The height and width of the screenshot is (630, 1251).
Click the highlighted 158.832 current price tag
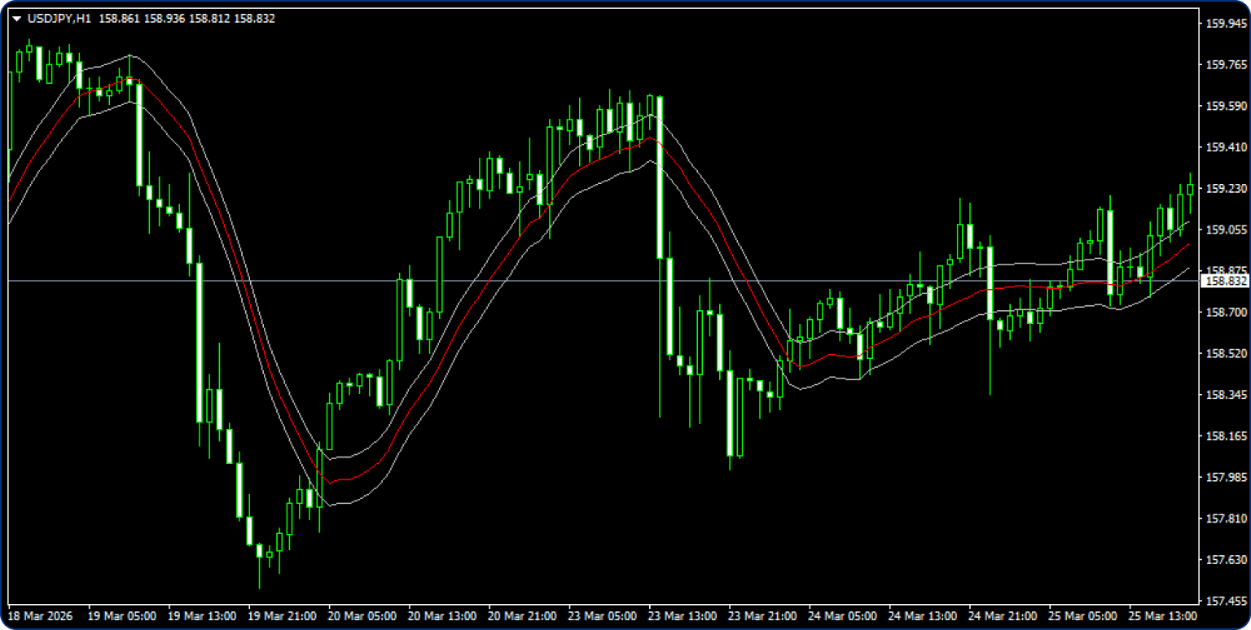tap(1225, 281)
